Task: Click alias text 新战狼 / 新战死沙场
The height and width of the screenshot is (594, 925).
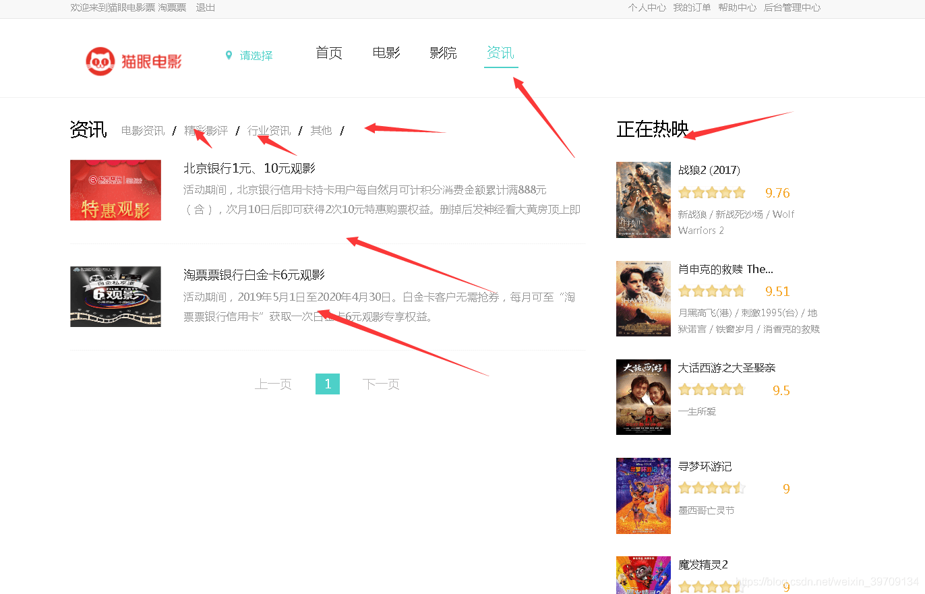Action: pyautogui.click(x=736, y=222)
